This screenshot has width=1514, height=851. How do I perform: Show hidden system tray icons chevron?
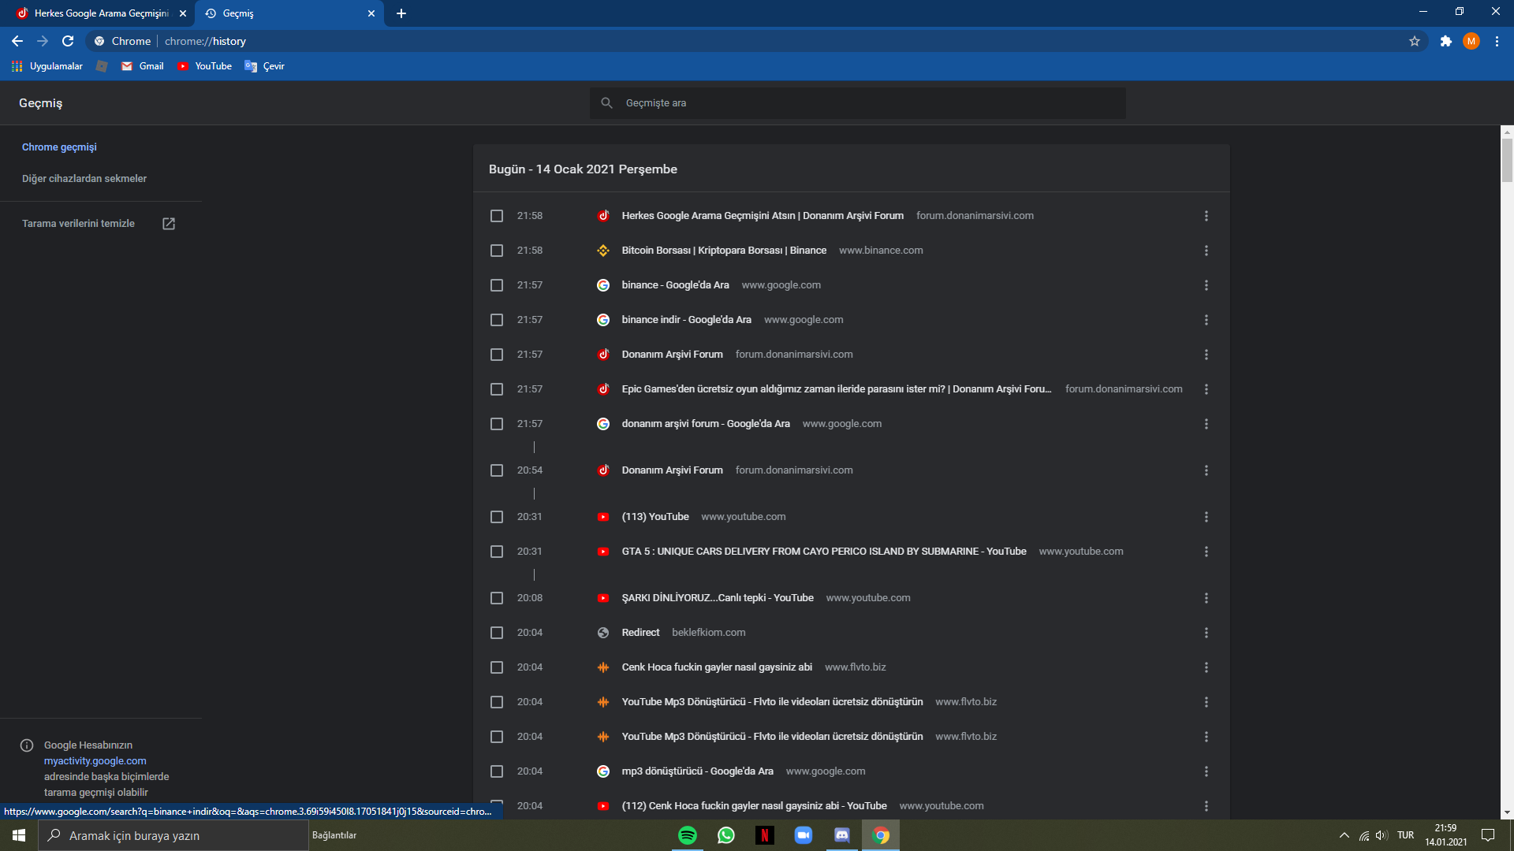click(1344, 835)
